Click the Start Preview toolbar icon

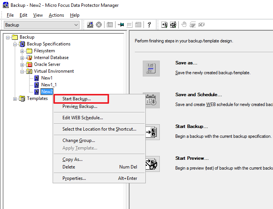click(x=173, y=25)
